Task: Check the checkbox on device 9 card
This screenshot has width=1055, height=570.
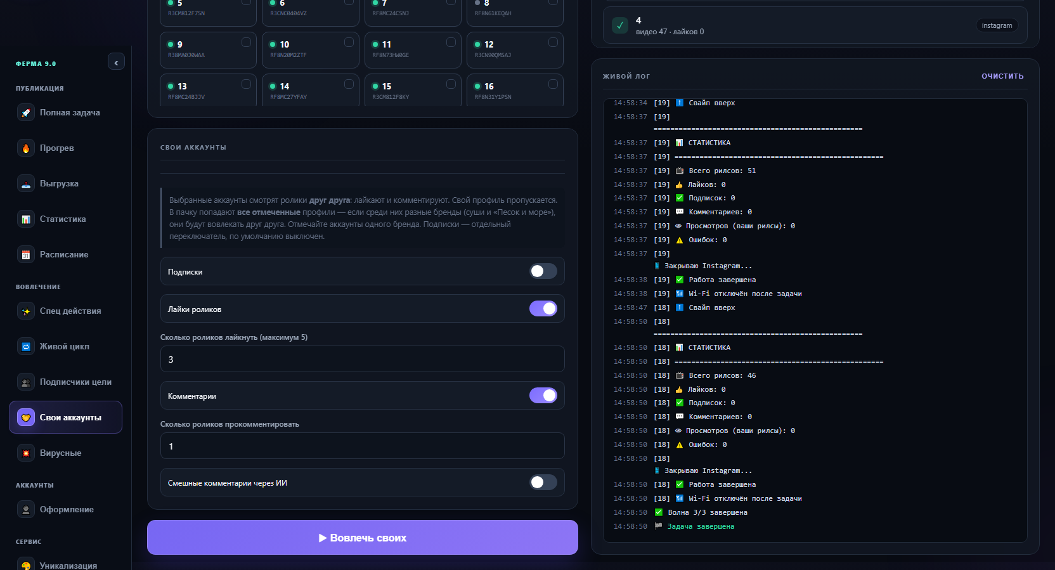Action: (246, 42)
